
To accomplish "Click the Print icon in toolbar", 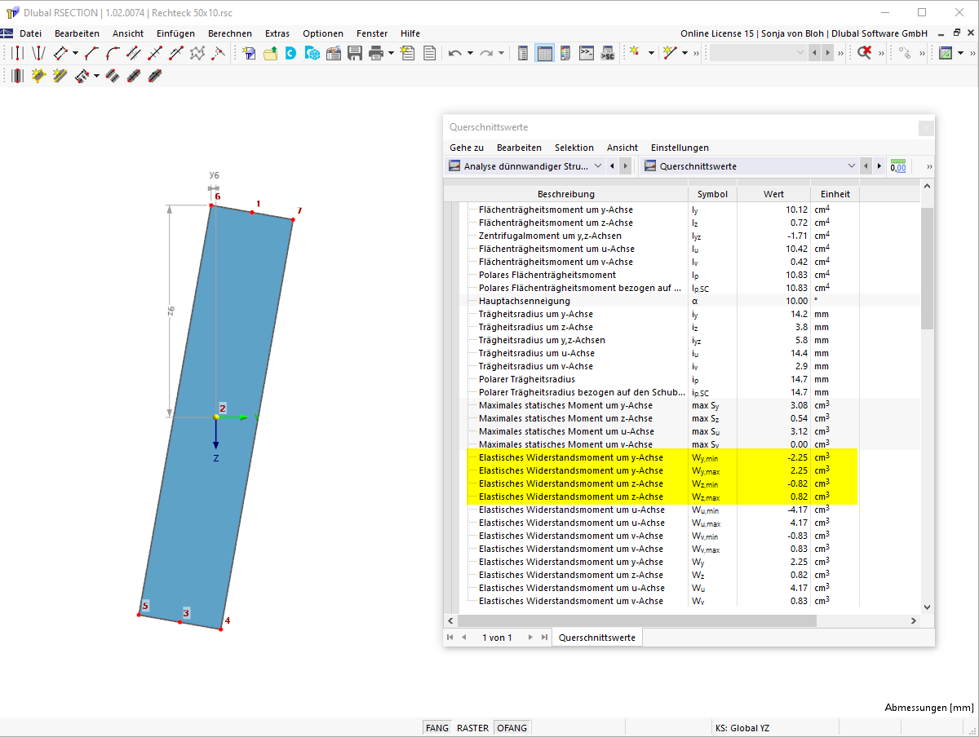I will click(x=375, y=53).
